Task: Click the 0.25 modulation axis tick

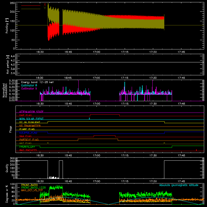Action: (x=12, y=83)
